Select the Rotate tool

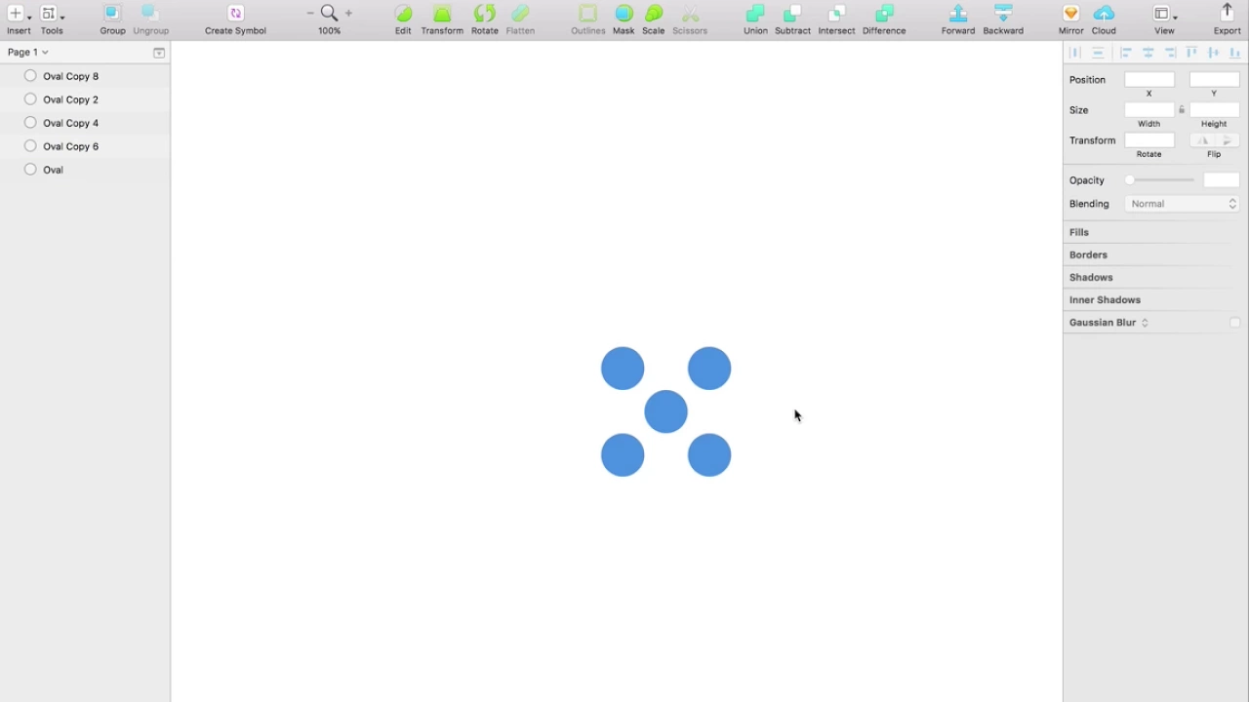484,19
